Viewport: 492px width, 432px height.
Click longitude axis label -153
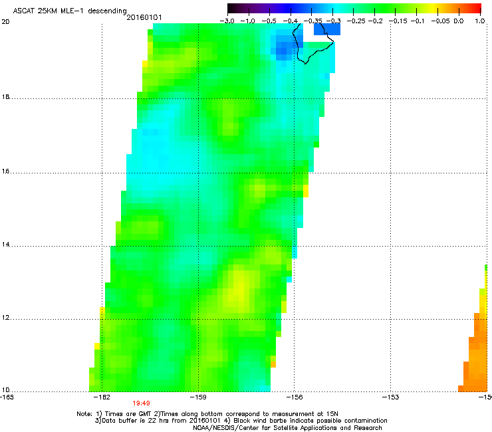click(x=391, y=397)
